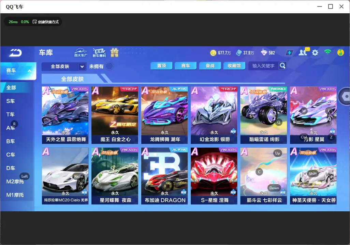Click the 赛车 button in top bar
Screen dimensions: 350x245
[x=186, y=66]
